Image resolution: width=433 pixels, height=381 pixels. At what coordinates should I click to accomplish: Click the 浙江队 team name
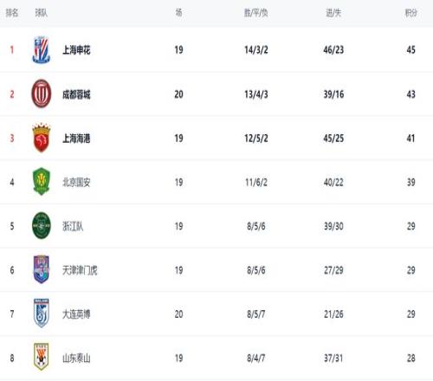73,226
